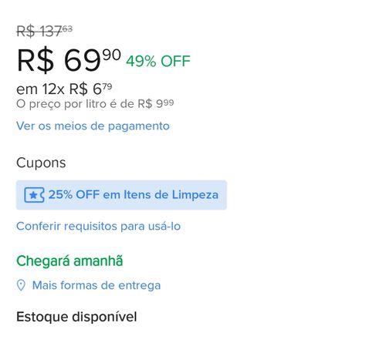Viewport: 386px width, 343px height.
Task: Click the large R$ currency symbol
Action: point(36,61)
